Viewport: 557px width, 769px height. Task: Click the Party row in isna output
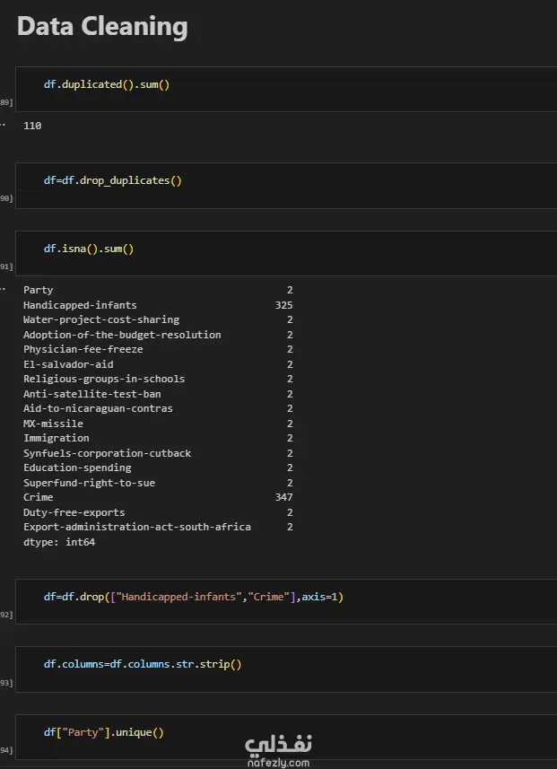(39, 290)
